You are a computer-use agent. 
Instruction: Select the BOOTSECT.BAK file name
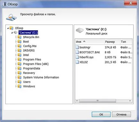coord(90,52)
